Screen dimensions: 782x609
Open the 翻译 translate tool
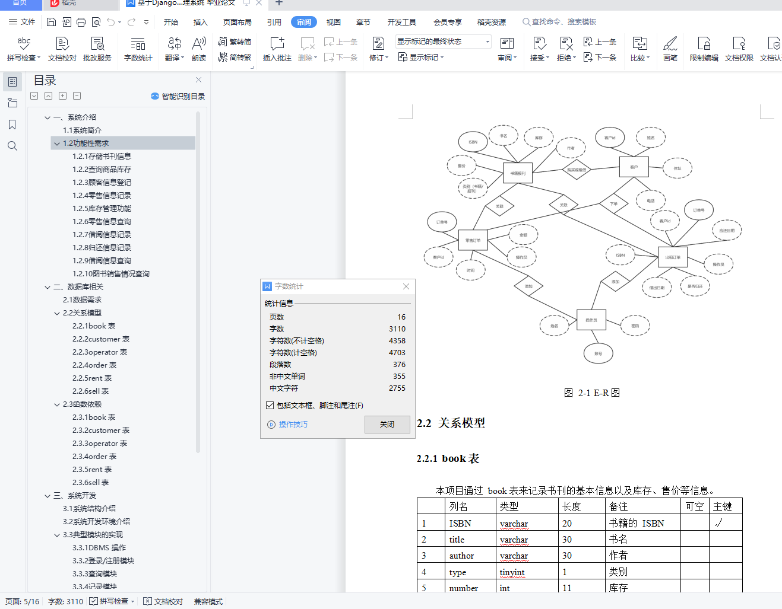point(175,49)
